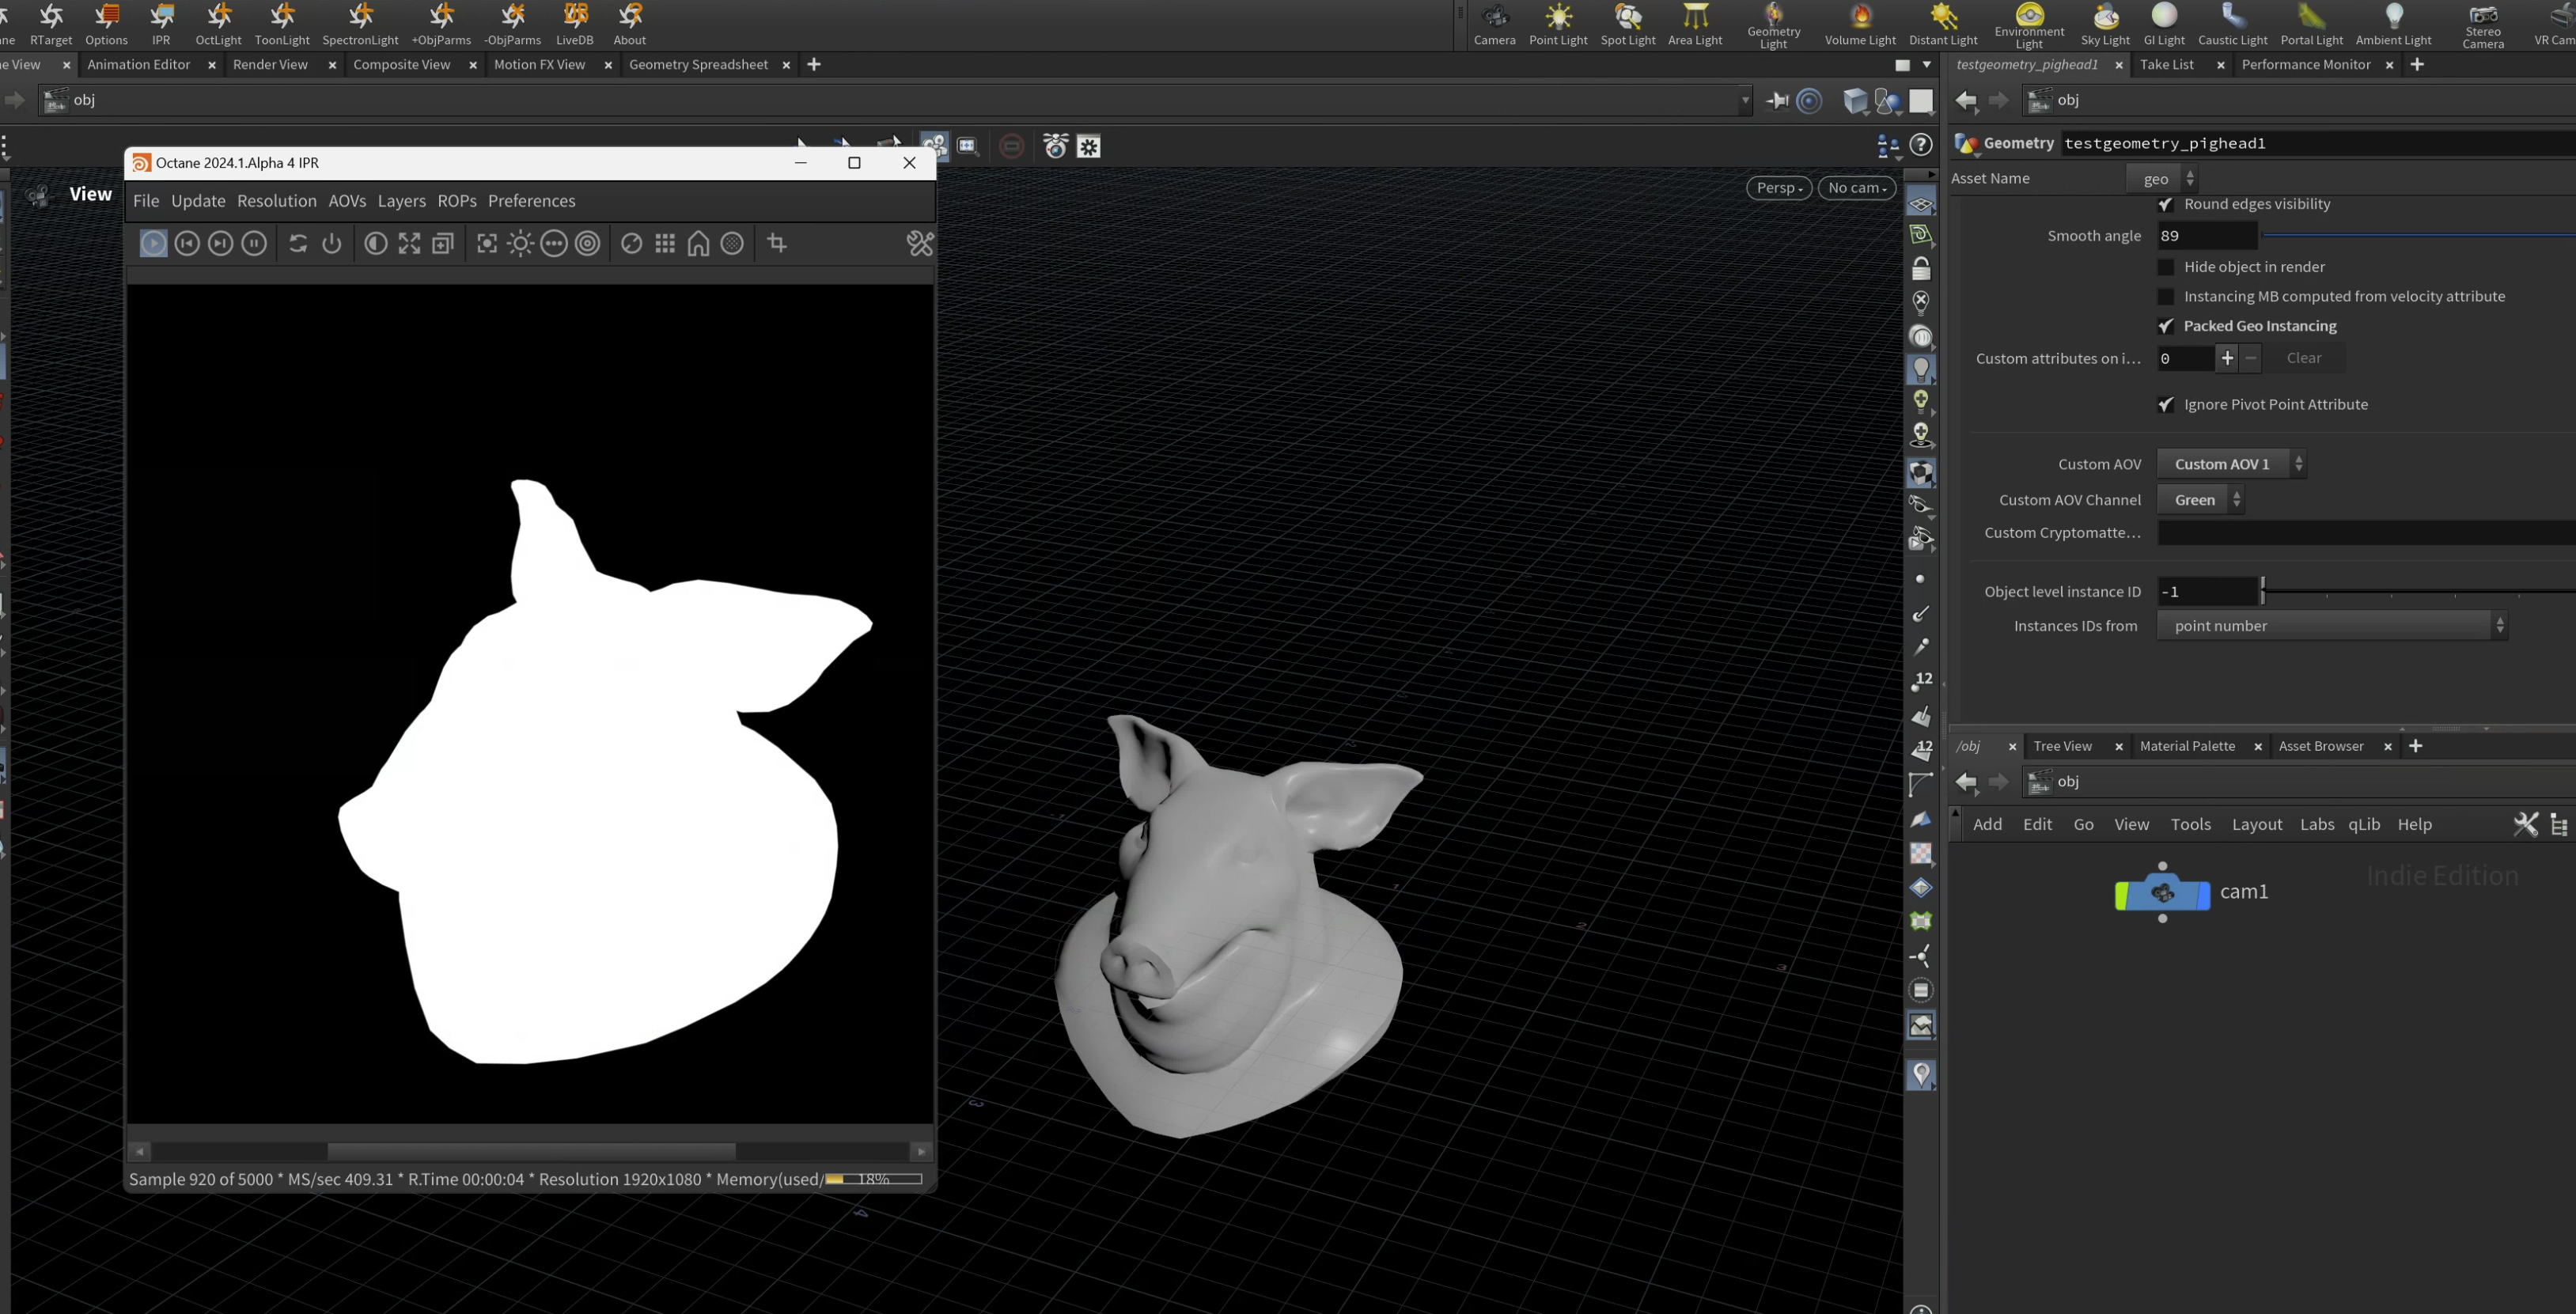Add a custom attribute with plus button
The height and width of the screenshot is (1314, 2576).
click(x=2227, y=358)
